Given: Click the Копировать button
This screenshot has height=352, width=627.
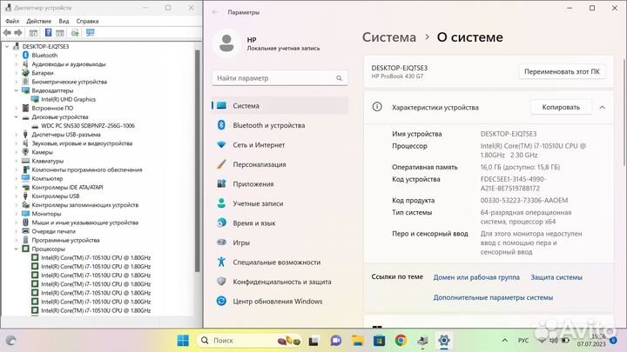Looking at the screenshot, I should 561,108.
